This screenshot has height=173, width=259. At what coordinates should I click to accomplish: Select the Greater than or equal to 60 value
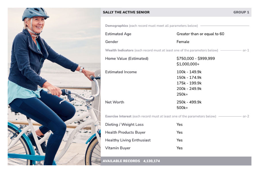[x=200, y=34]
